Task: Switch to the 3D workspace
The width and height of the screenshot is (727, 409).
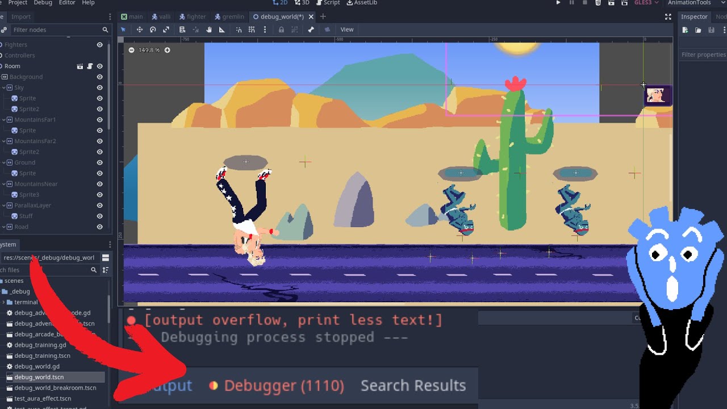Action: (x=302, y=3)
